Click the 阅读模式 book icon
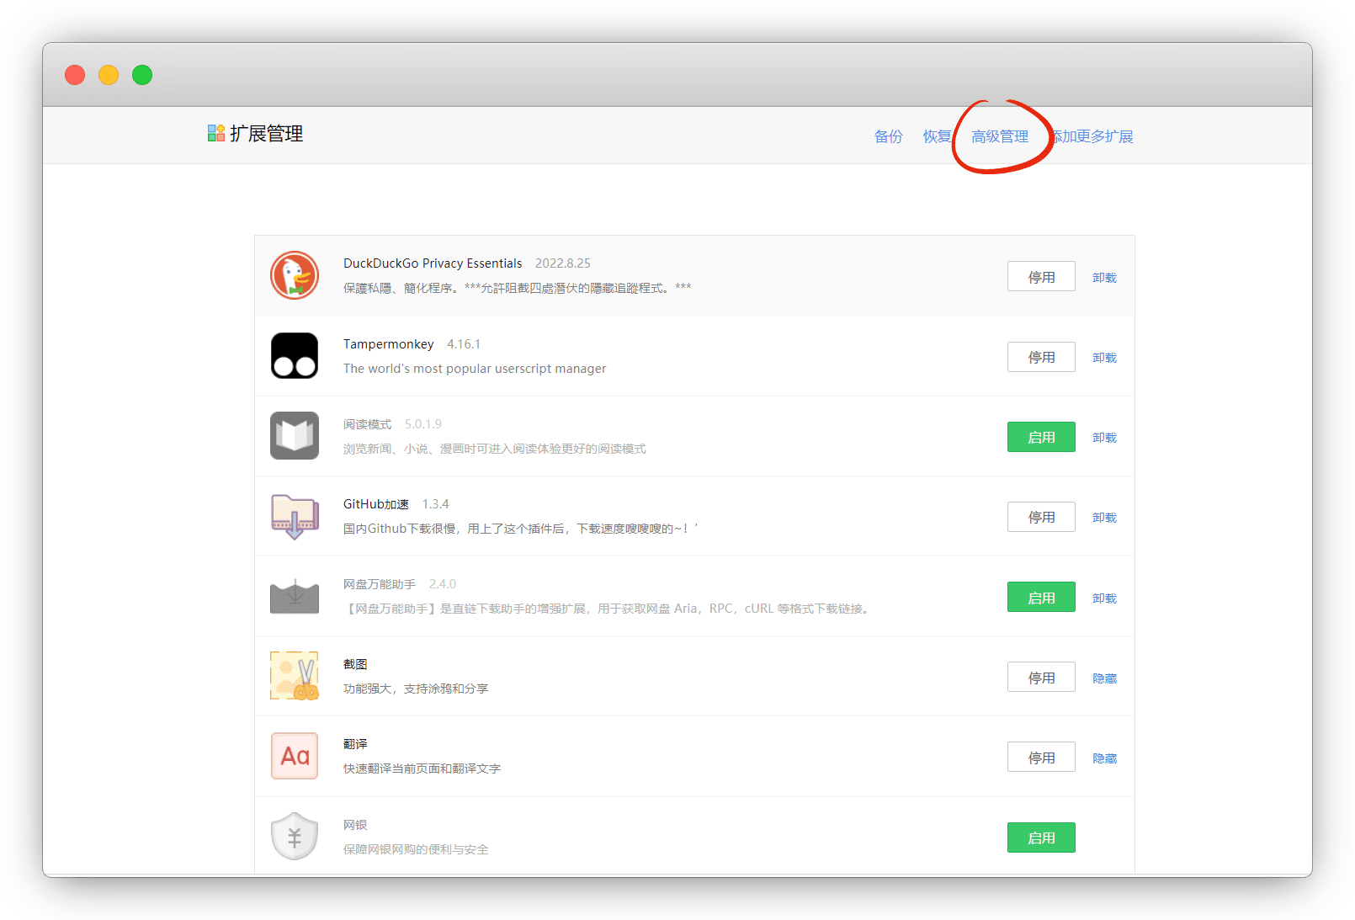The width and height of the screenshot is (1355, 920). pos(294,435)
